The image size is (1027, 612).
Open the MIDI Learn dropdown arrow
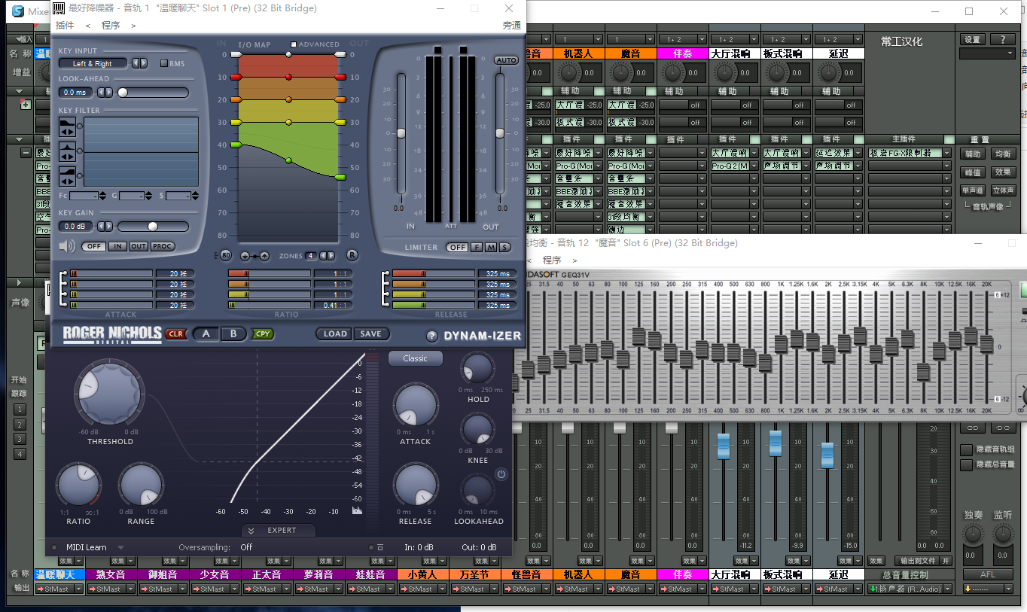tap(120, 547)
